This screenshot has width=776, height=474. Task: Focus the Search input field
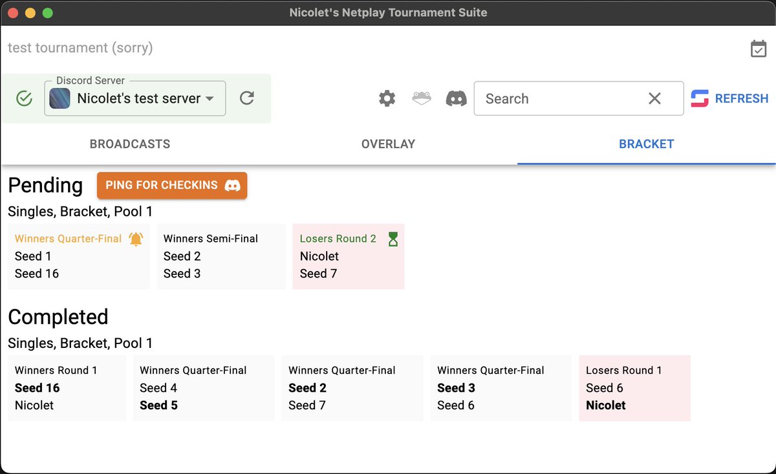(x=579, y=98)
